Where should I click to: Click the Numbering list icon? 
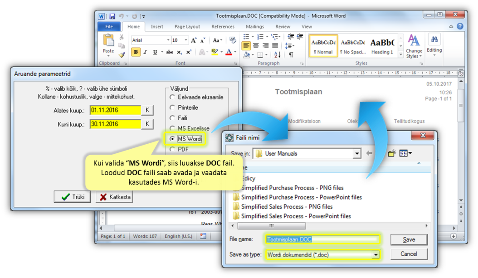click(x=260, y=37)
